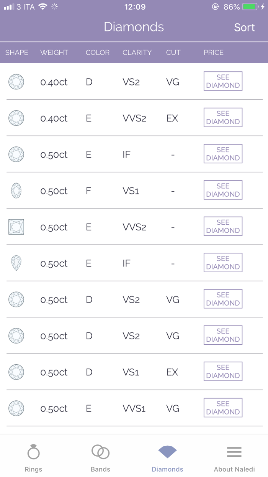Image resolution: width=268 pixels, height=477 pixels.
Task: Tap the battery indicator in status bar
Action: coord(250,7)
